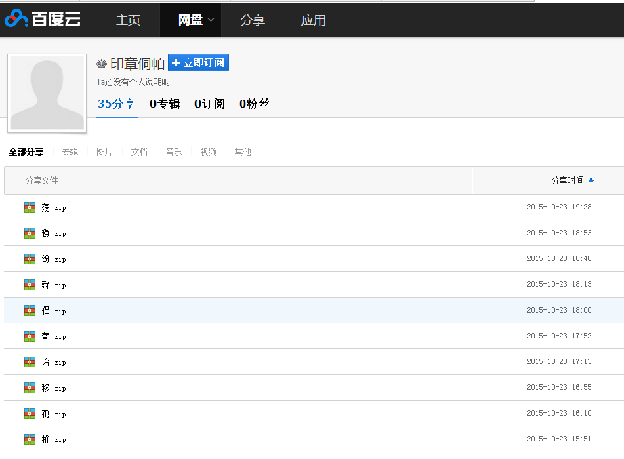Click the archive icon for 稳.zip

click(x=29, y=233)
